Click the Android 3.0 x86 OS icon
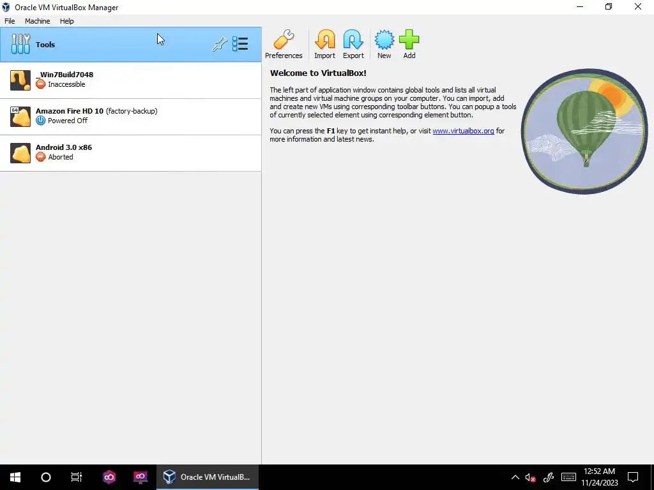Viewport: 654px width, 490px height. 20,153
